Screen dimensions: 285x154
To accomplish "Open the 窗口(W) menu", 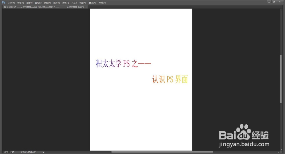I will pos(92,3).
